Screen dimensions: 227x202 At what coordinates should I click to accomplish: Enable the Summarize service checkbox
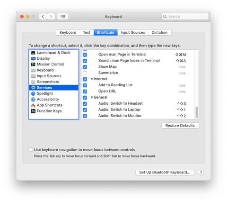click(x=85, y=73)
